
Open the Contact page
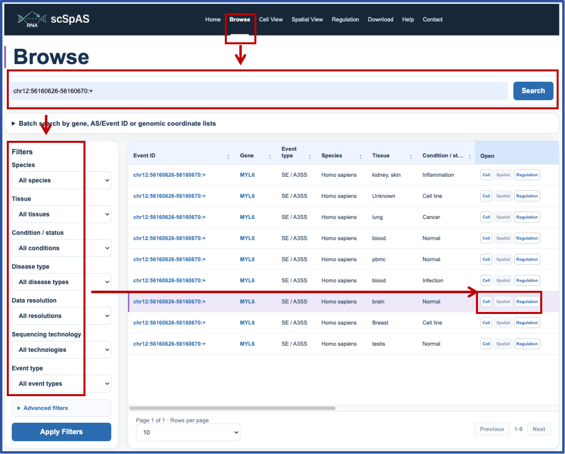click(432, 20)
